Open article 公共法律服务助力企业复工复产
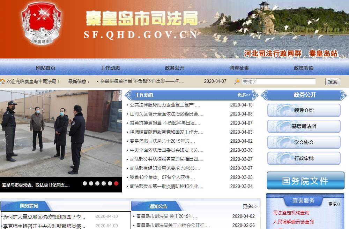Viewport: 349px width, 229px height. 165,105
